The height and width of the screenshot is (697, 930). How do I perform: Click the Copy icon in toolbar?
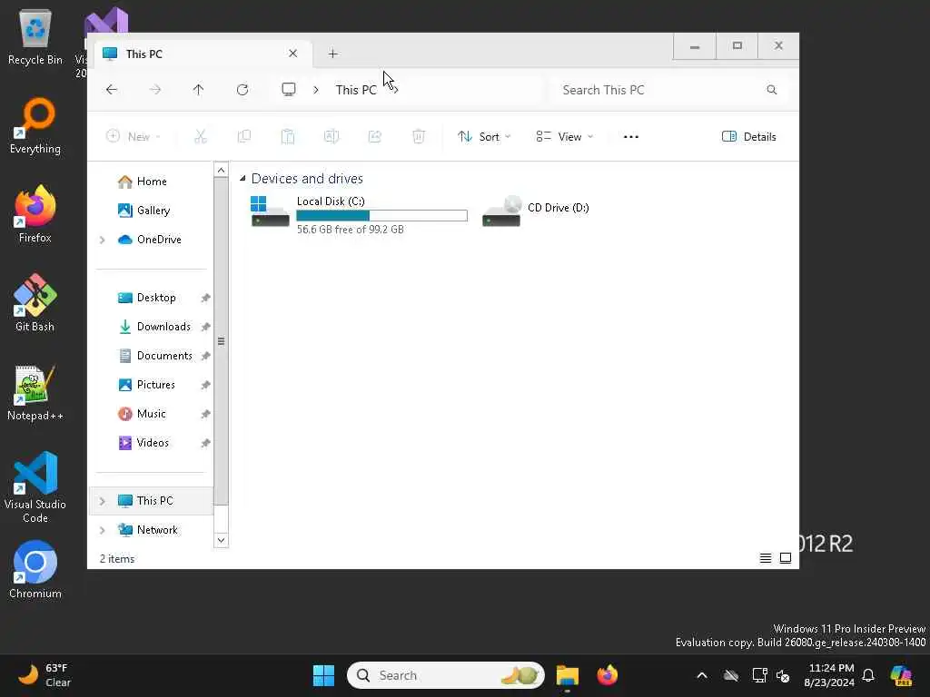coord(243,137)
